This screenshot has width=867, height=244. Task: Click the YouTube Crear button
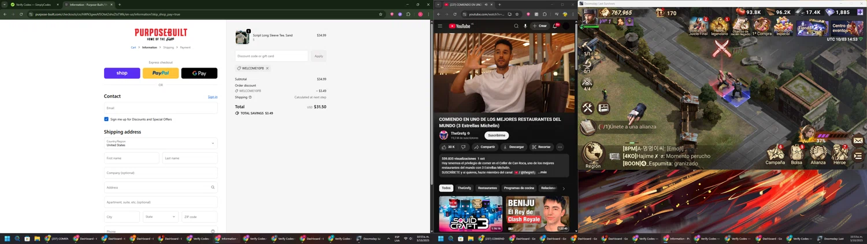pos(540,26)
